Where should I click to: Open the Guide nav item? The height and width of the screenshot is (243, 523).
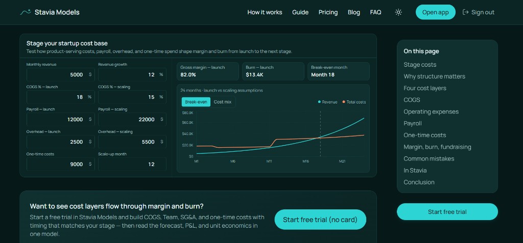click(x=300, y=12)
